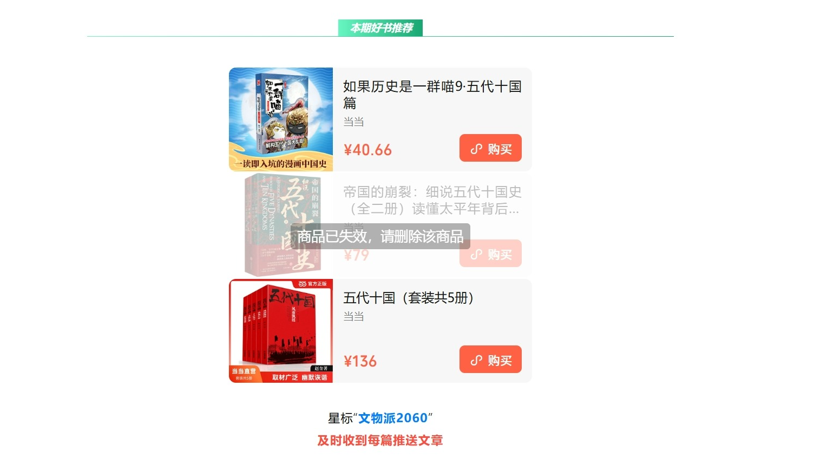Viewport: 827px width, 466px height.
Task: Click the 本期好书推荐 section header tab
Action: point(380,28)
